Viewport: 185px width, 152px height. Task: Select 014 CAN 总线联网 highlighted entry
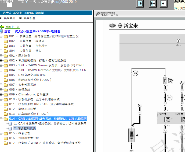(48, 119)
